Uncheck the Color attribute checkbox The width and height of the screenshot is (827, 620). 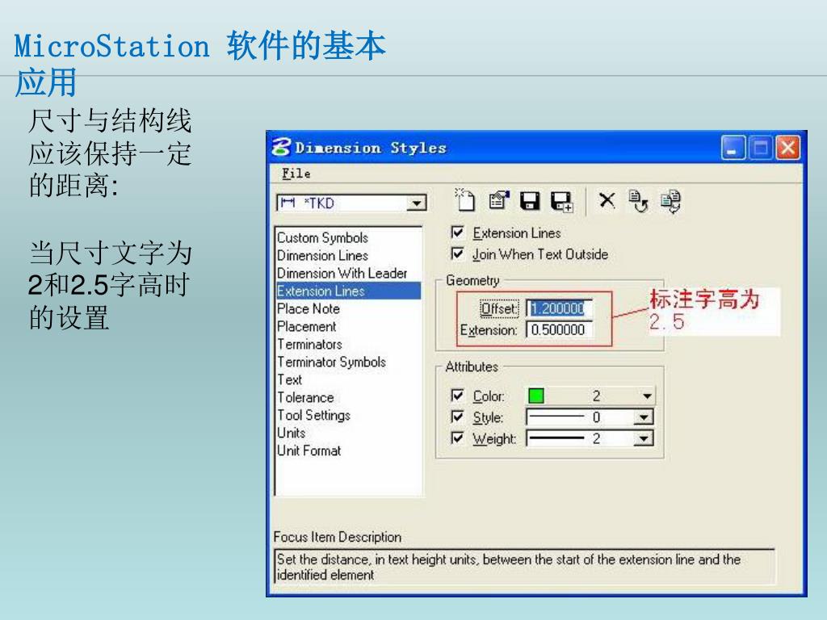(x=457, y=396)
